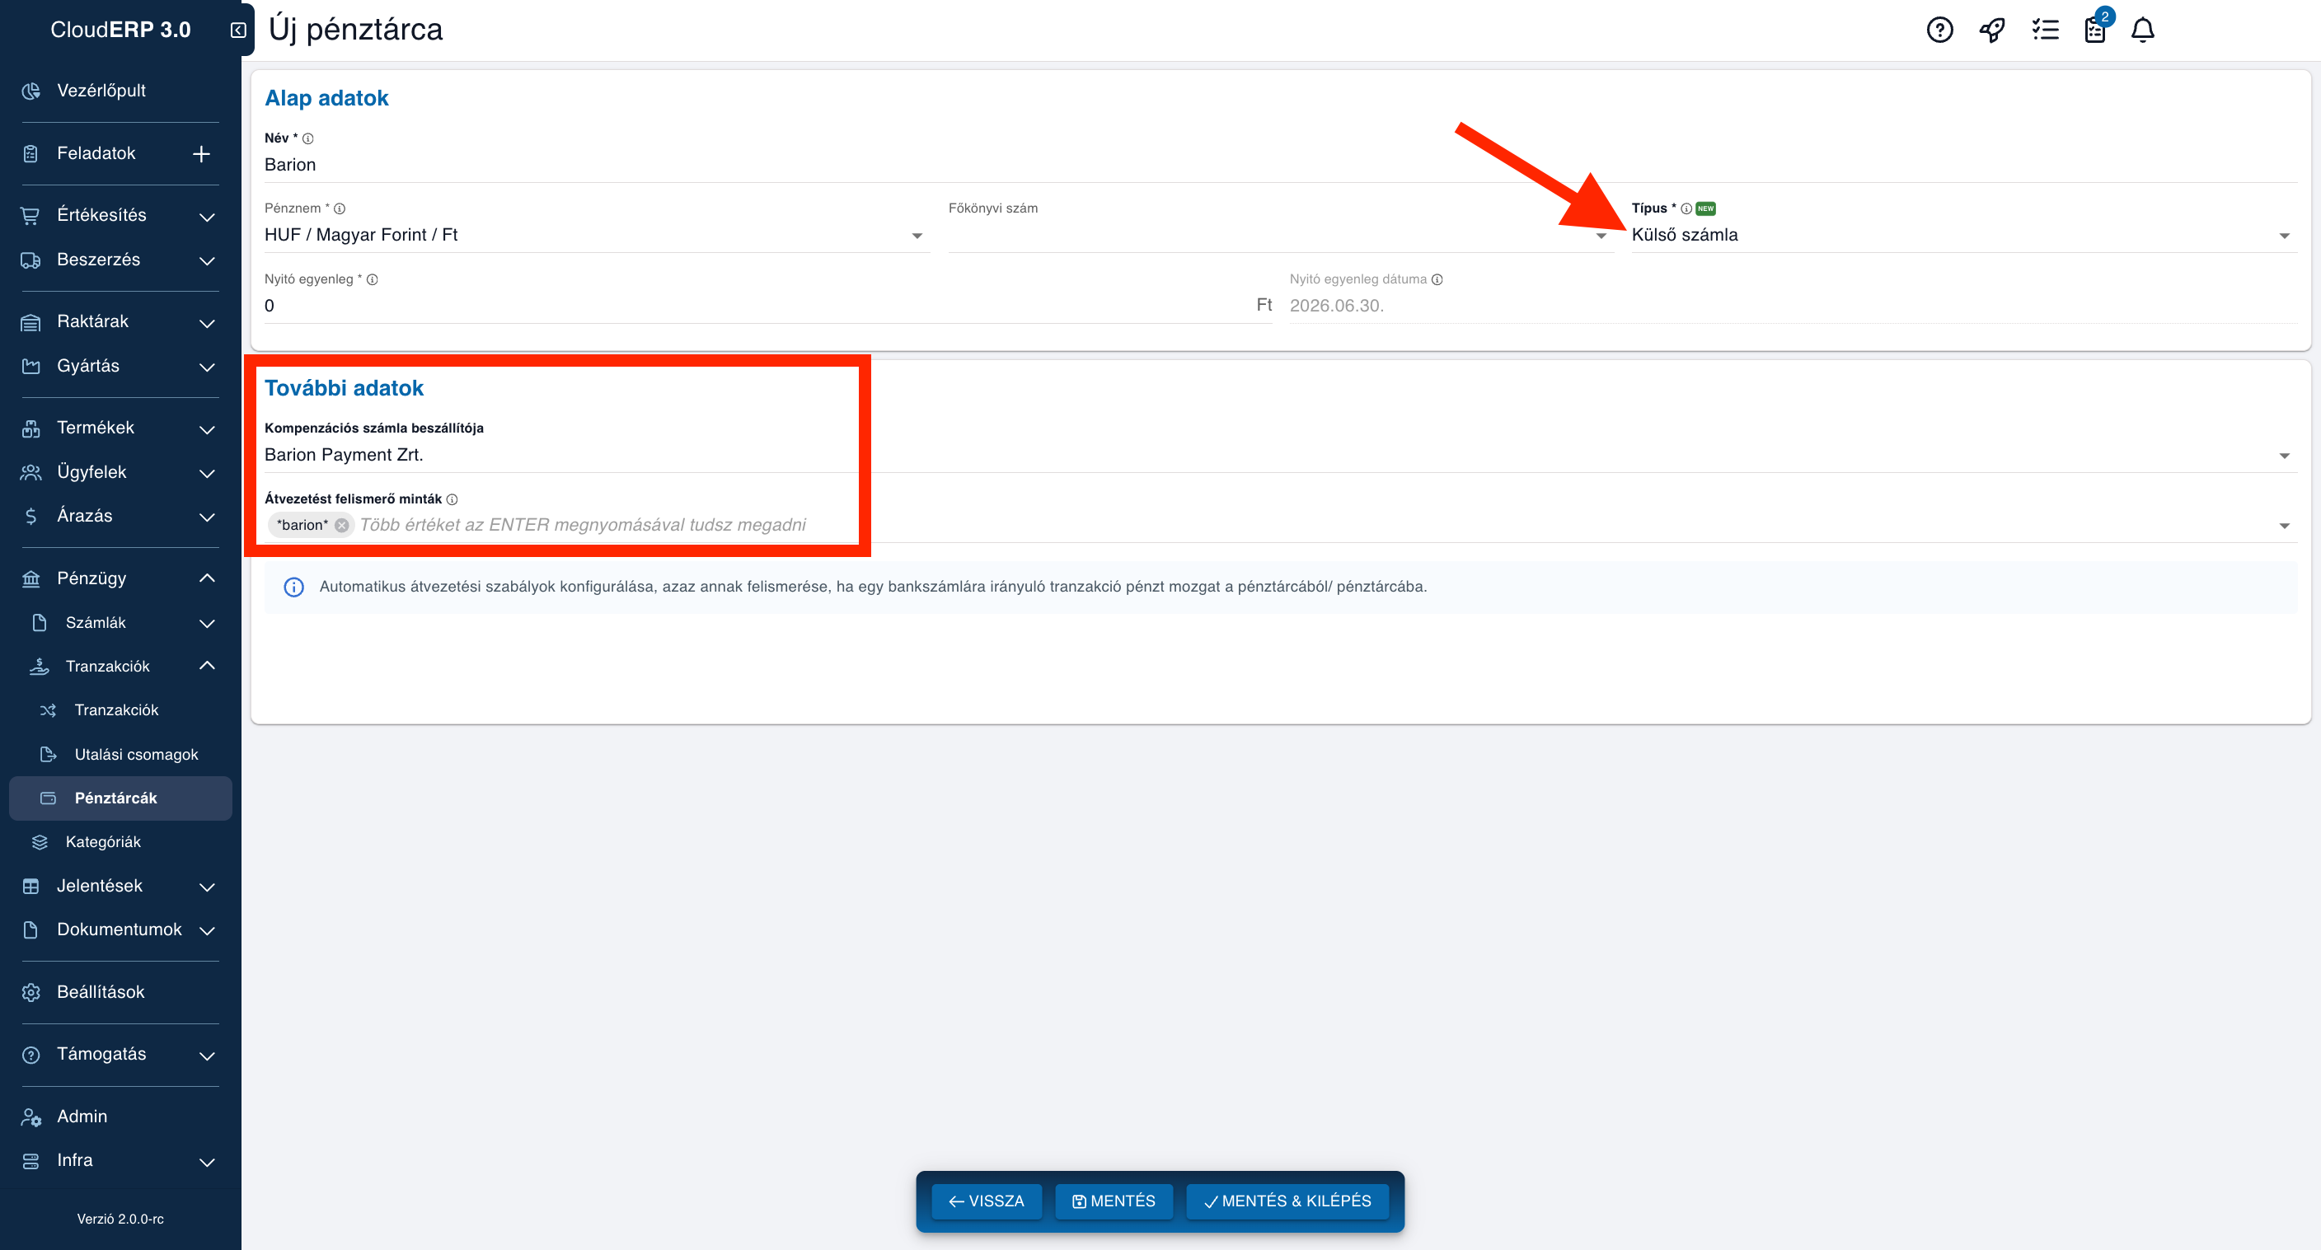This screenshot has width=2321, height=1250.
Task: Open the Pénznem currency dropdown
Action: click(597, 235)
